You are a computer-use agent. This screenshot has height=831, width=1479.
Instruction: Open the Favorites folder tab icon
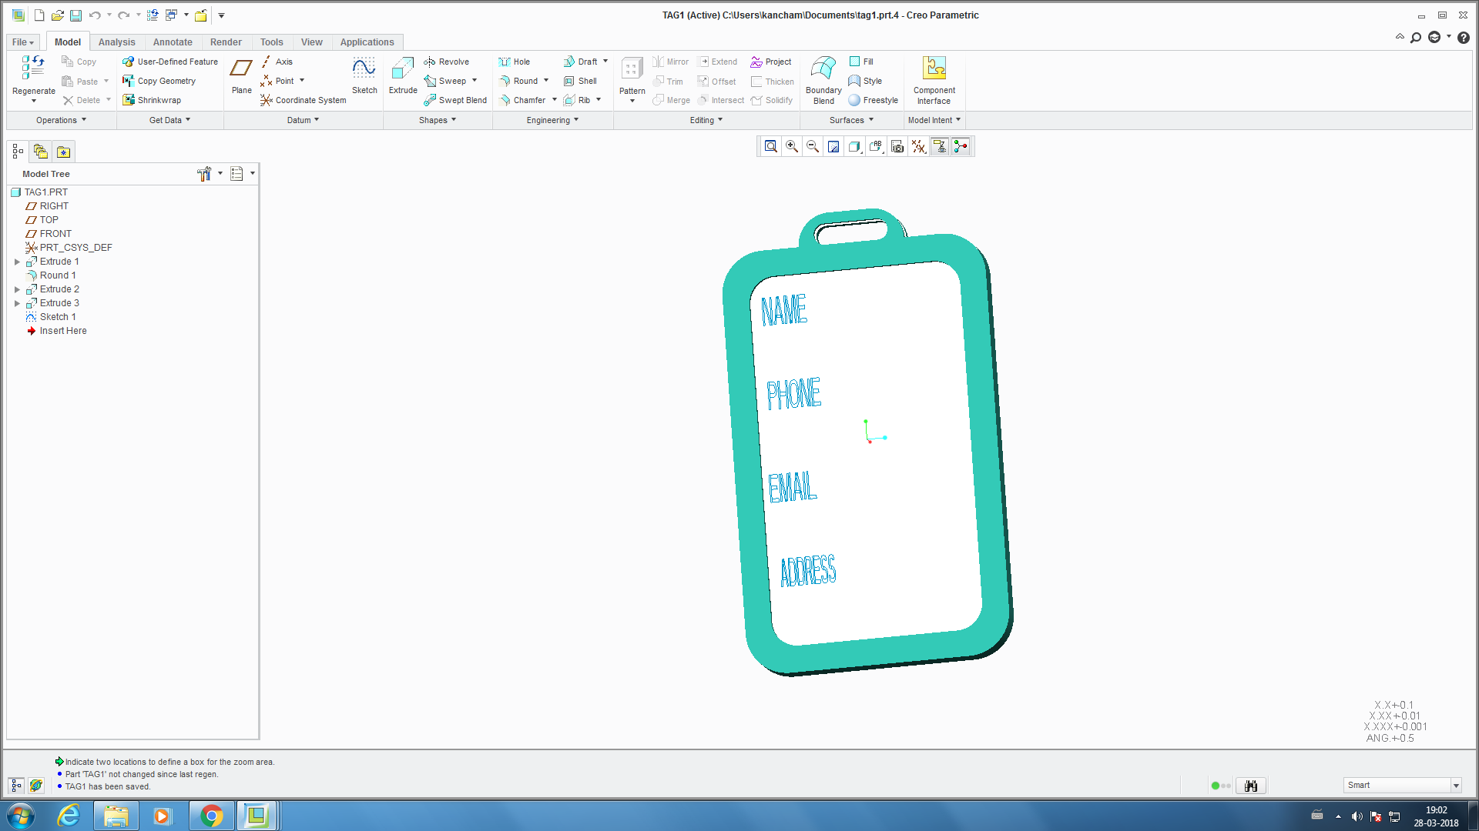pos(63,152)
